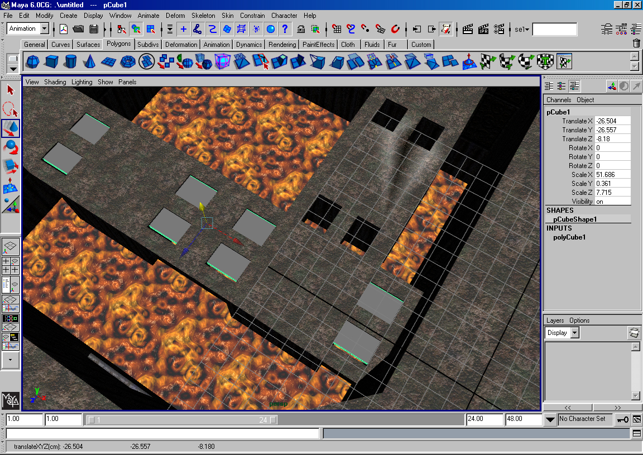Click the snap to grid icon
643x455 pixels.
click(x=336, y=29)
